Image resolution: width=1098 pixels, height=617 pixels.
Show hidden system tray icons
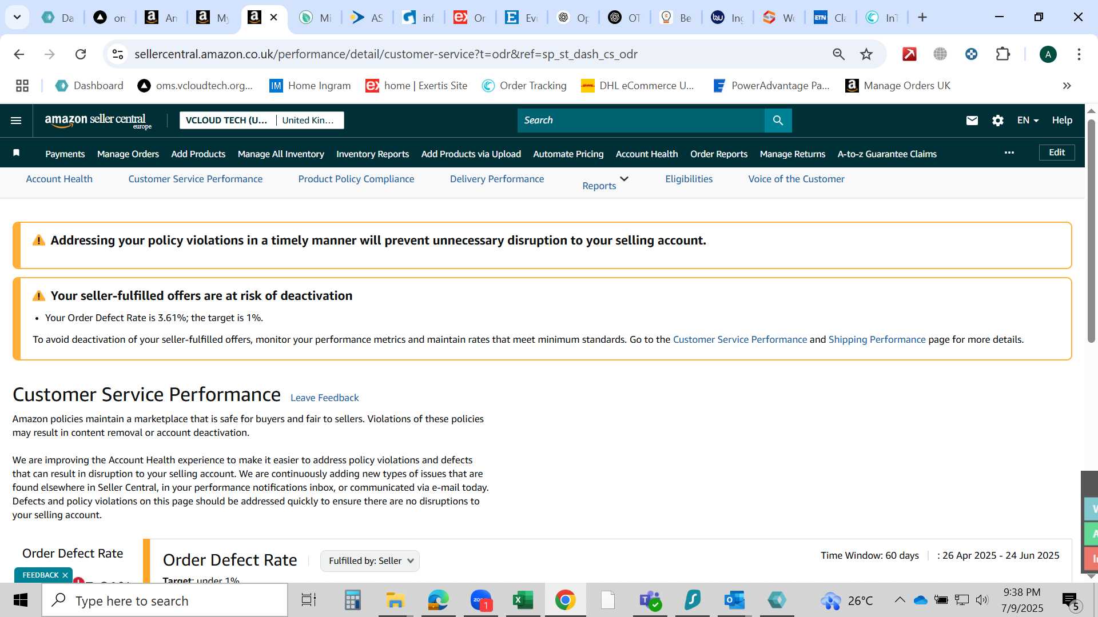[900, 600]
